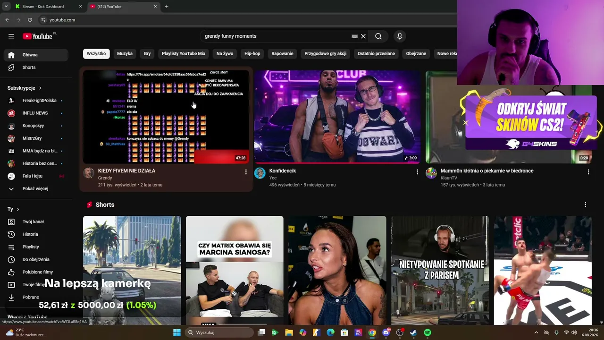
Task: Select the Muzyka filter chip
Action: coord(125,54)
